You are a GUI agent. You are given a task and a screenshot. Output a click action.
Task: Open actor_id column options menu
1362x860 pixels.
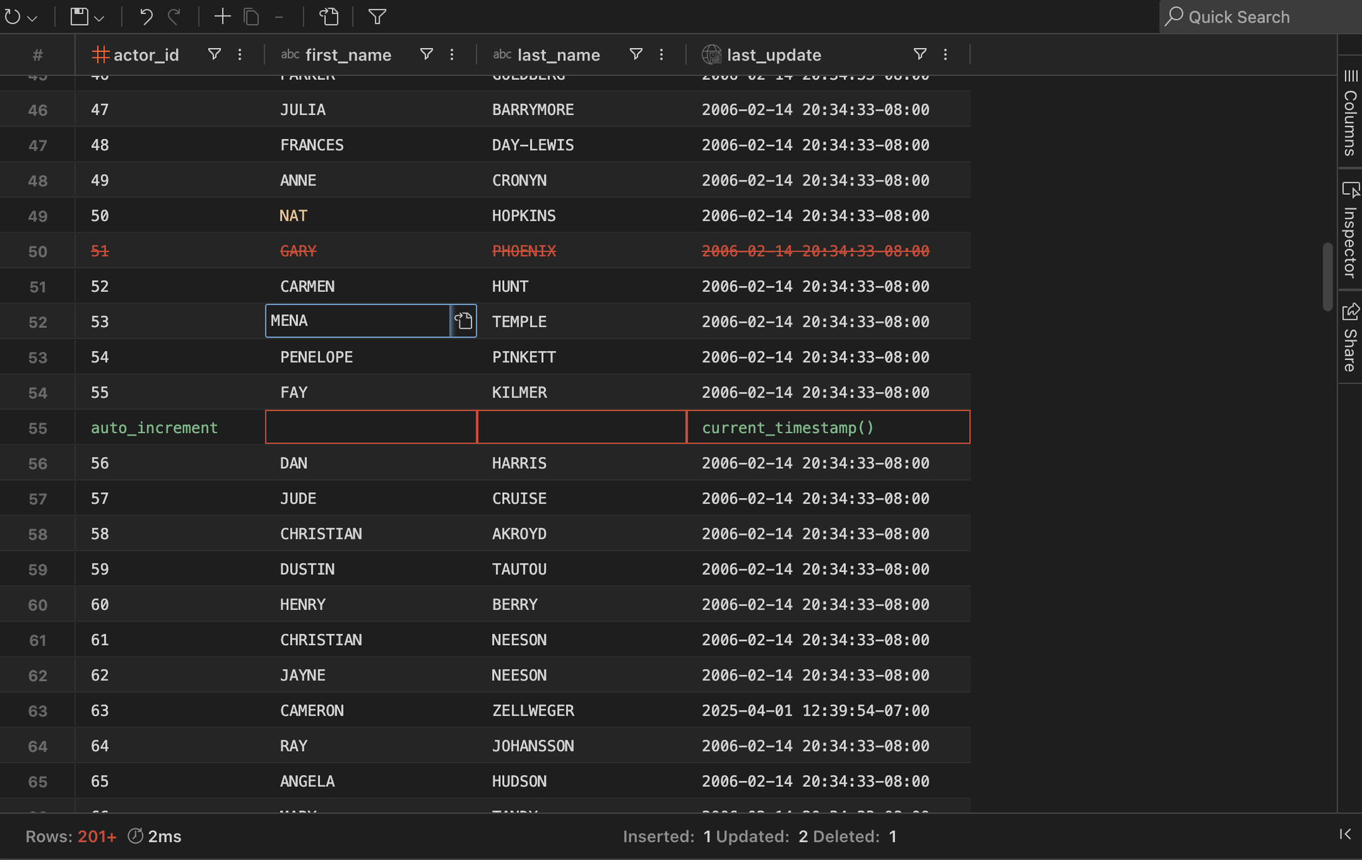[240, 54]
